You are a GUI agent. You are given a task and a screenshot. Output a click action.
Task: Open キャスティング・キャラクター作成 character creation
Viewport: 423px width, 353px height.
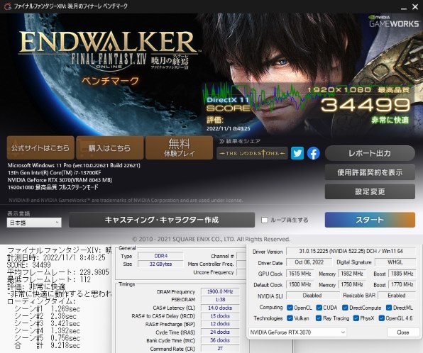point(162,220)
